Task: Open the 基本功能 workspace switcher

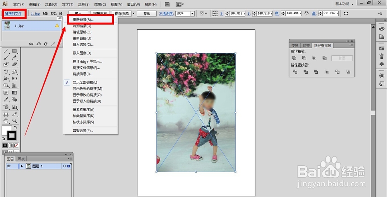Action: [x=344, y=4]
